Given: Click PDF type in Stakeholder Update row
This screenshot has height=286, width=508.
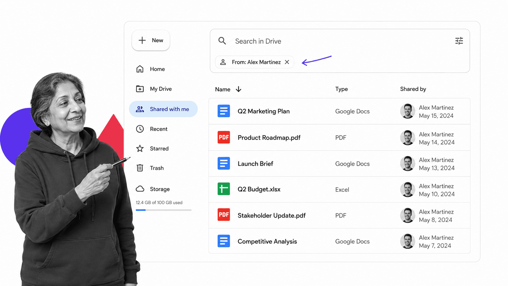Looking at the screenshot, I should (341, 215).
